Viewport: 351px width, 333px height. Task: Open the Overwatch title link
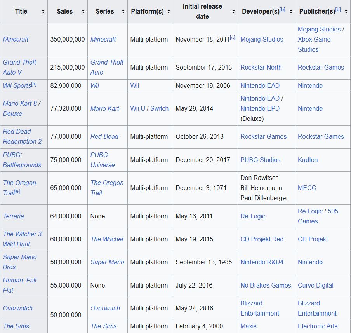(x=18, y=309)
